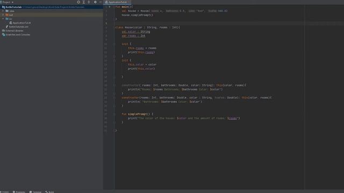This screenshot has height=193, width=344.
Task: Fold the first constructor block in gutter
Action: coord(114,85)
